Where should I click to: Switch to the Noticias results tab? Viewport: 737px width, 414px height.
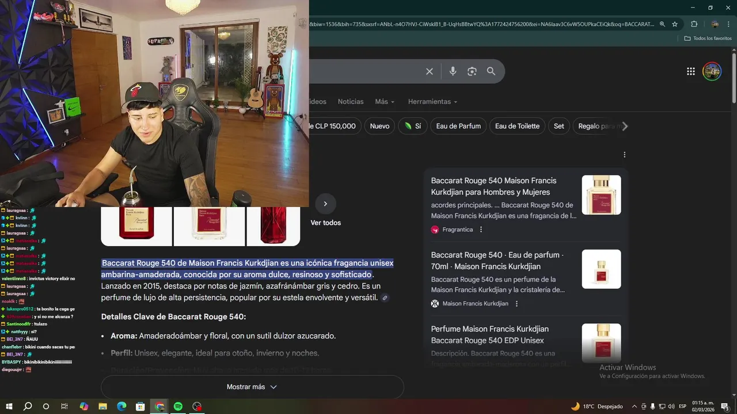click(x=351, y=101)
